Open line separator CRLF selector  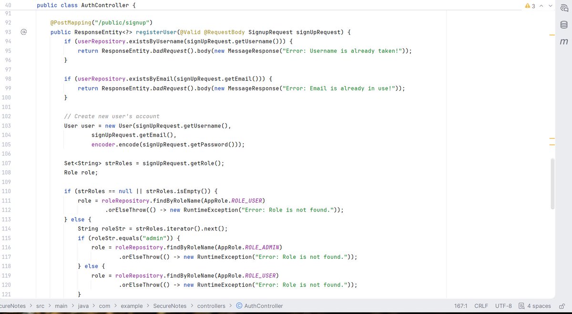pos(481,306)
